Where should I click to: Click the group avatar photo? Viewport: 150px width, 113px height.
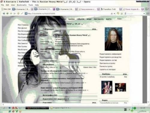click(113, 39)
